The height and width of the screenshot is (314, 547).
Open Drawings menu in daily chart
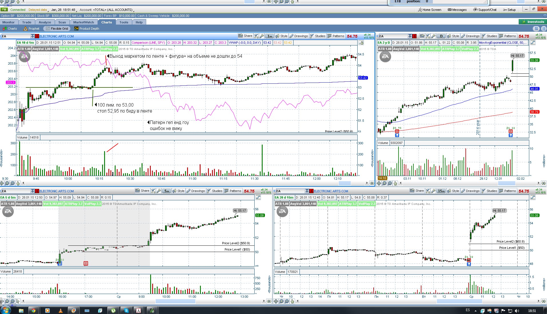[470, 36]
